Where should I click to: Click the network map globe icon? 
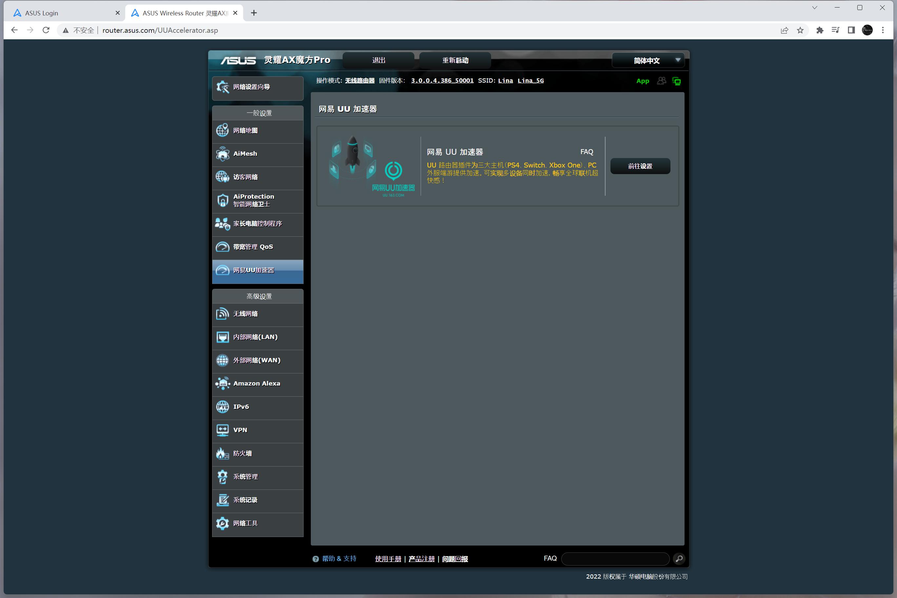[222, 130]
